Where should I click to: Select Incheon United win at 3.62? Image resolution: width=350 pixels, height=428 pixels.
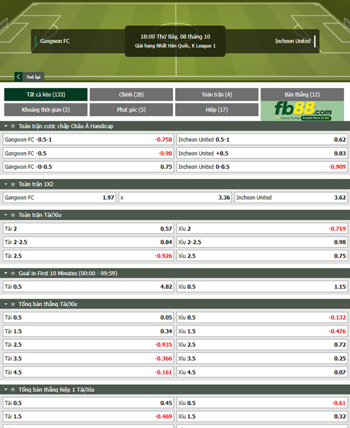(291, 197)
